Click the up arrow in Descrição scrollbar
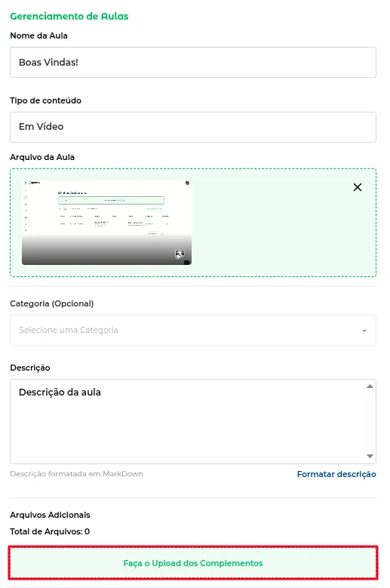 point(370,386)
